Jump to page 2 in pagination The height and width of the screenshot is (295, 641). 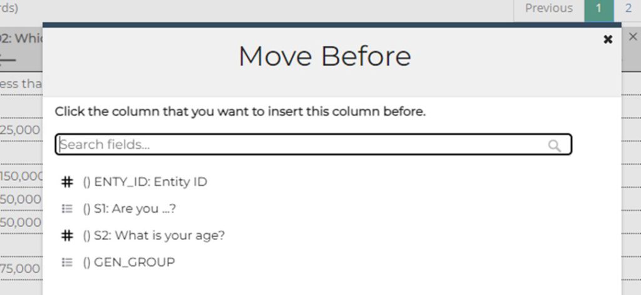click(628, 9)
